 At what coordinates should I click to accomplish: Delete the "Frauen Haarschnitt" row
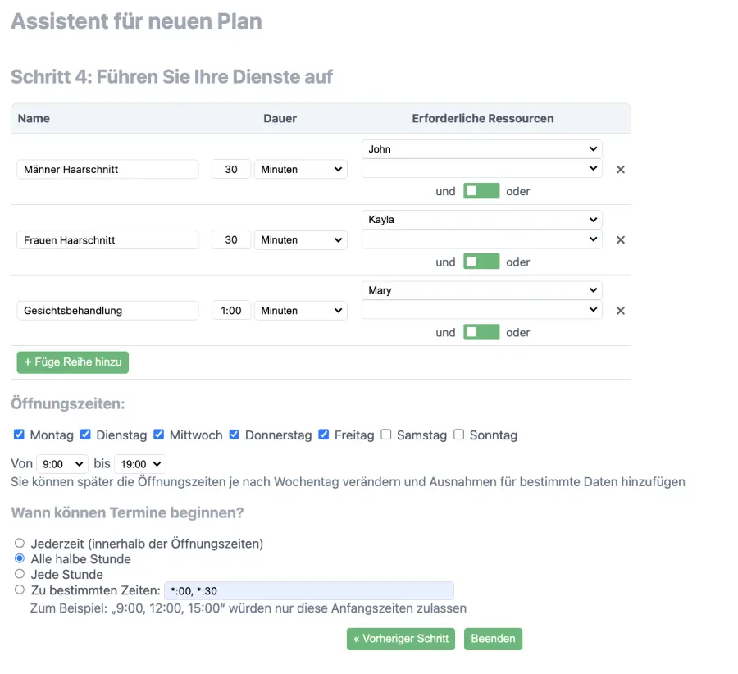[x=621, y=239]
